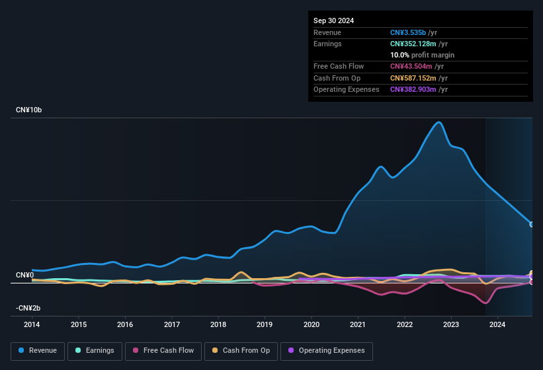Select the 2017 x-axis label
The image size is (543, 370).
[172, 324]
